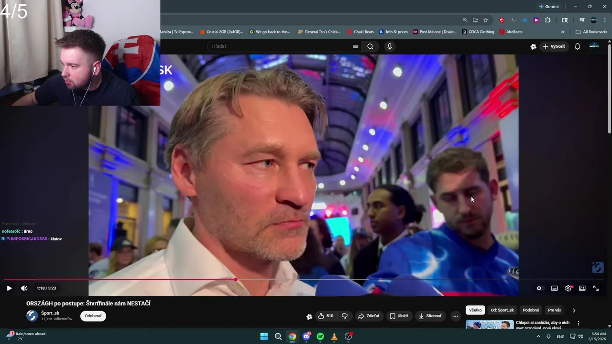The width and height of the screenshot is (612, 344).
Task: Click the sparkle icon left of Vytvoriť
Action: 534,46
